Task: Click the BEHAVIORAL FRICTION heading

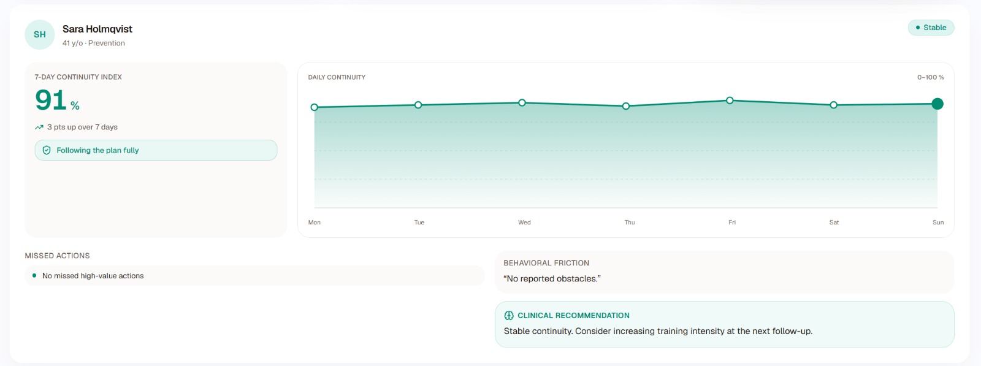Action: 546,263
